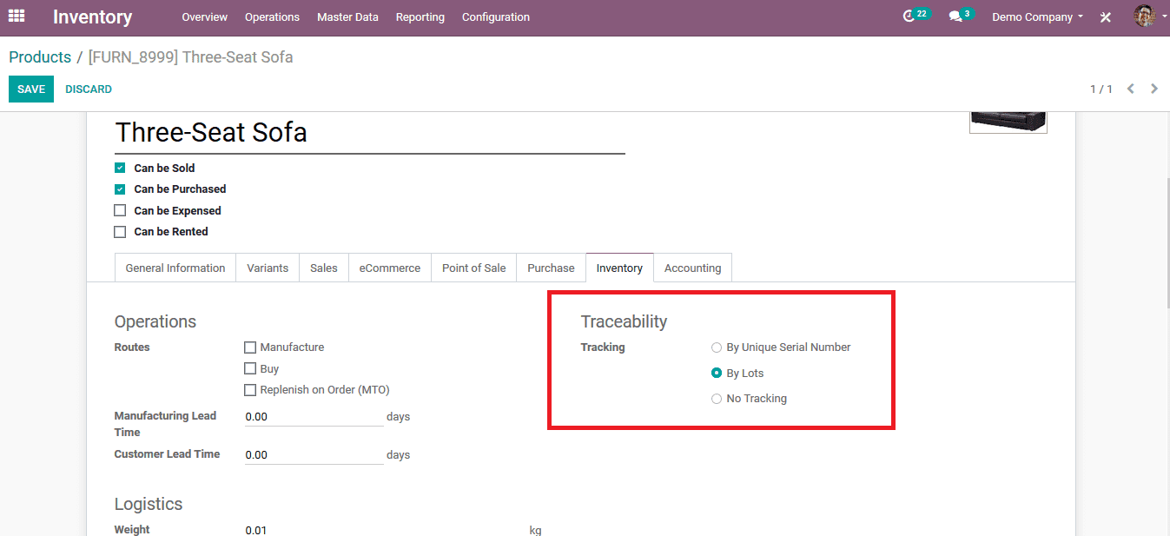Switch to Inventory tab
1170x536 pixels.
coord(619,268)
